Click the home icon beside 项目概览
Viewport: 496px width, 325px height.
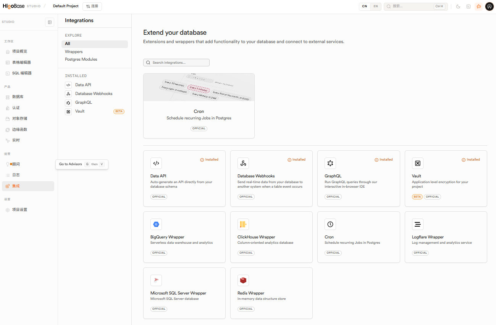click(8, 51)
